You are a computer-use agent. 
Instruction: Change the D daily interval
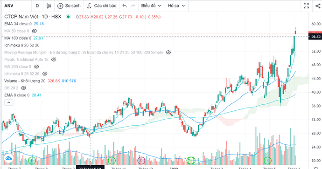(x=37, y=6)
